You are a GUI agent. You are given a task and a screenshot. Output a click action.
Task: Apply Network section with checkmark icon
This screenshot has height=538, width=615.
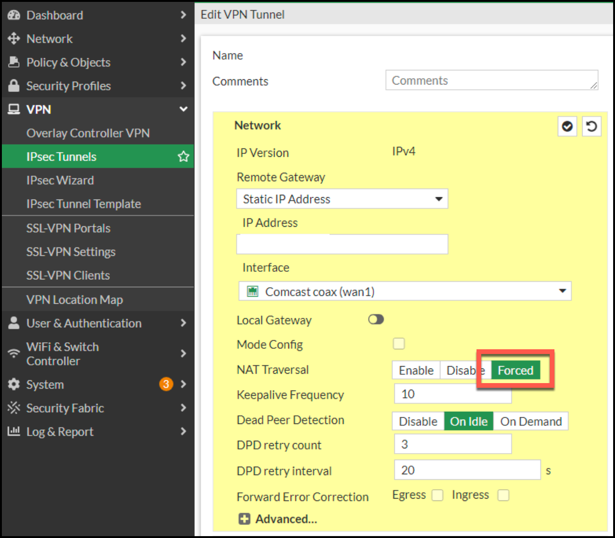coord(567,126)
